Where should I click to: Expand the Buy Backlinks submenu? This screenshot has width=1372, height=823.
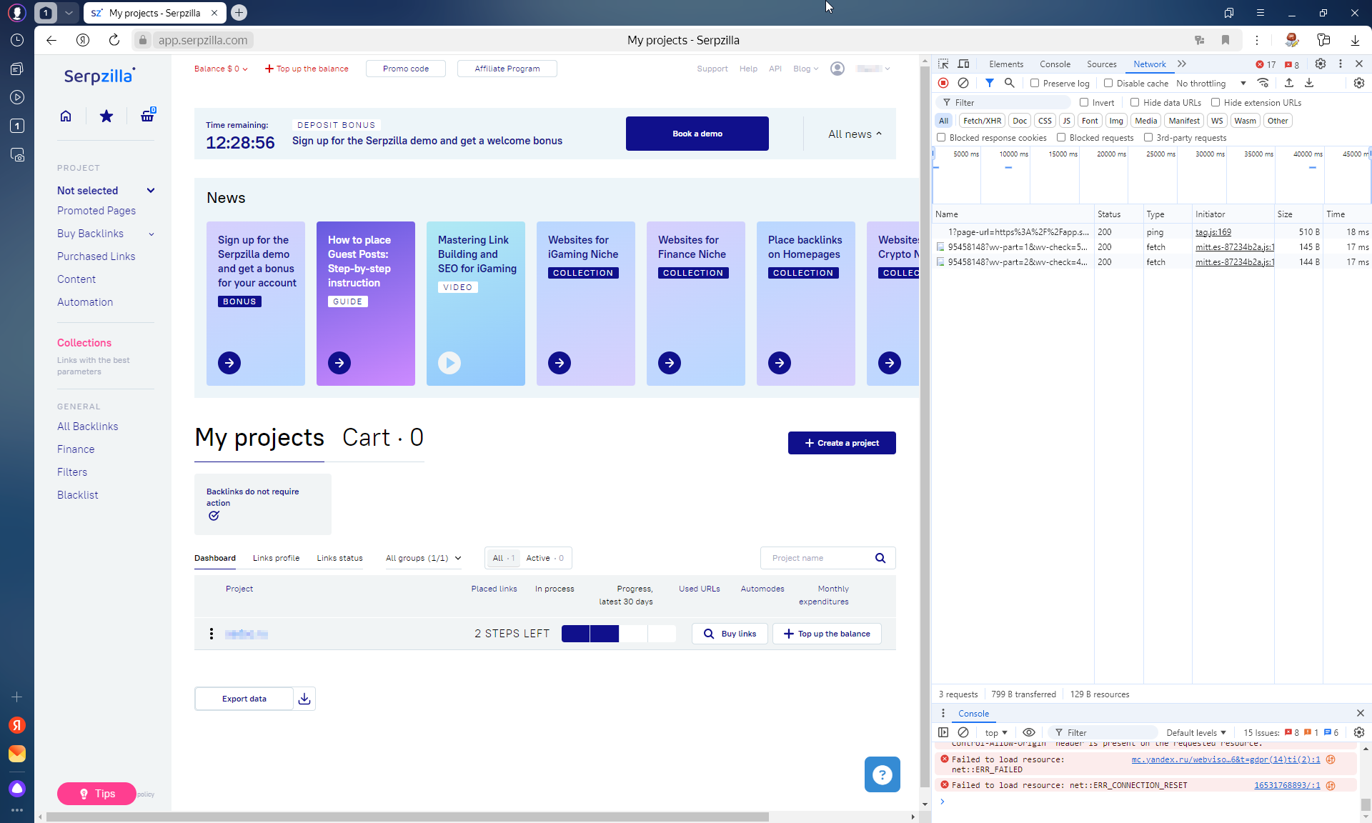[x=151, y=234]
